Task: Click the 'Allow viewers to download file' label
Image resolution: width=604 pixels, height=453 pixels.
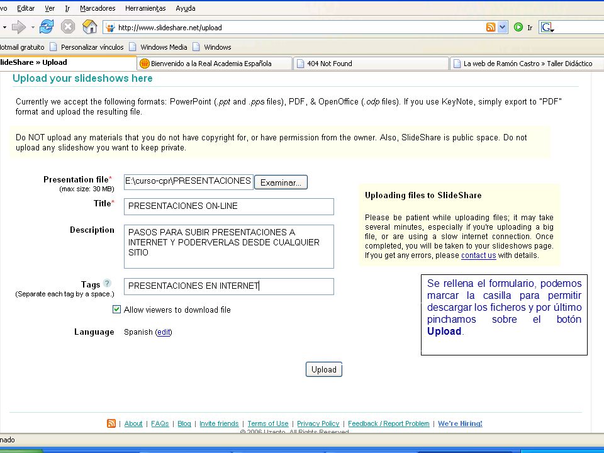Action: [x=177, y=310]
